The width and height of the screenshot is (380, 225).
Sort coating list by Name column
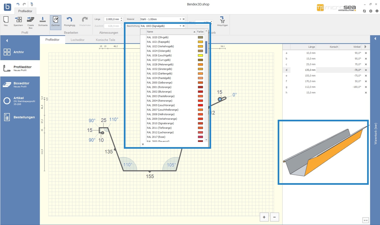tap(171, 32)
